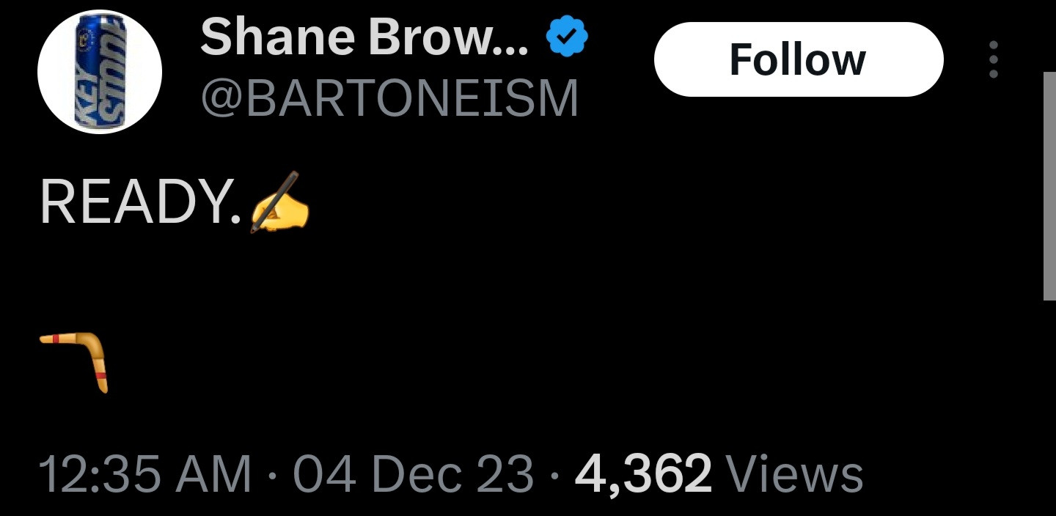
Task: Click the blue verified checkmark badge
Action: click(x=567, y=38)
